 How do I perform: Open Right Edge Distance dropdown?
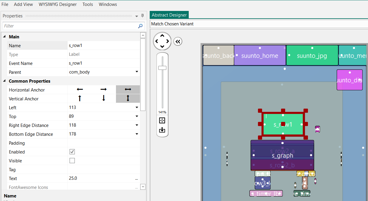[x=137, y=125]
